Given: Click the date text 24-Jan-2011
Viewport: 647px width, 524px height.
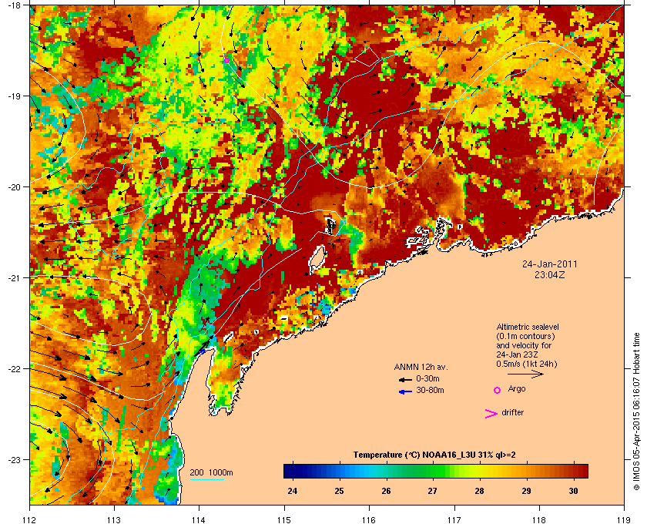Looking at the screenshot, I should pyautogui.click(x=550, y=264).
